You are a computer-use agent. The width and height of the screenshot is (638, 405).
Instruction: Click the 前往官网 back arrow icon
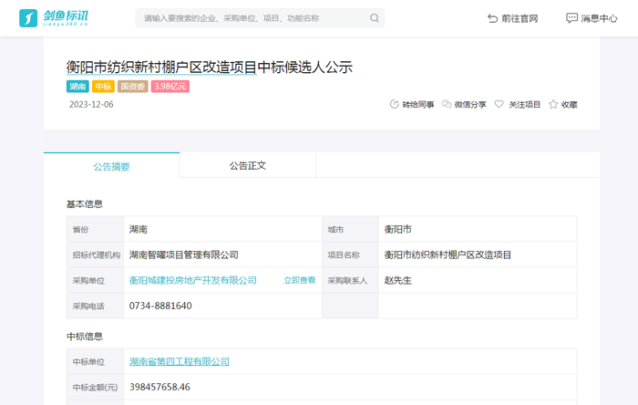(493, 18)
